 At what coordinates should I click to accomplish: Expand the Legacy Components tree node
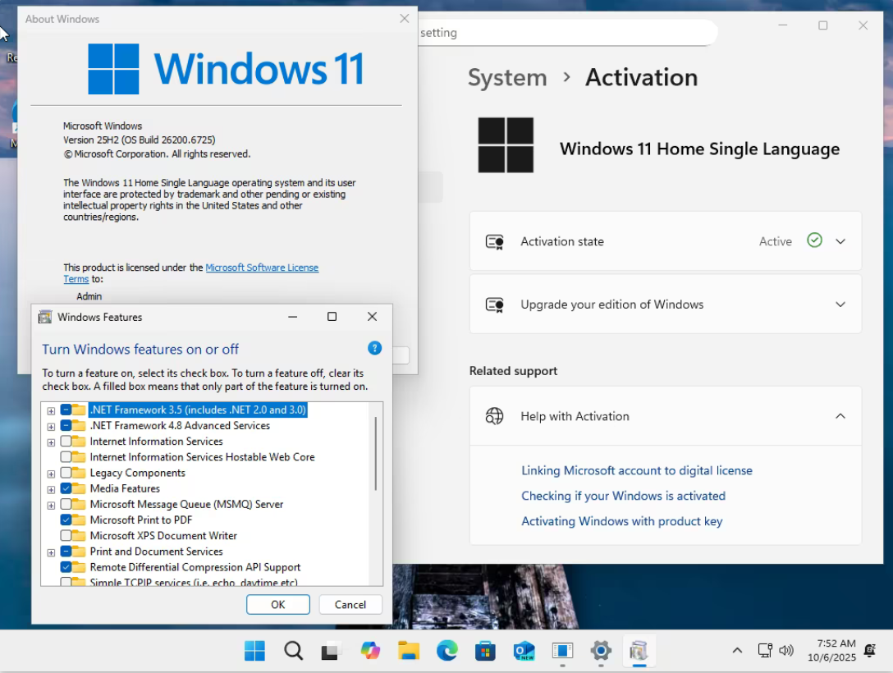[x=51, y=474]
